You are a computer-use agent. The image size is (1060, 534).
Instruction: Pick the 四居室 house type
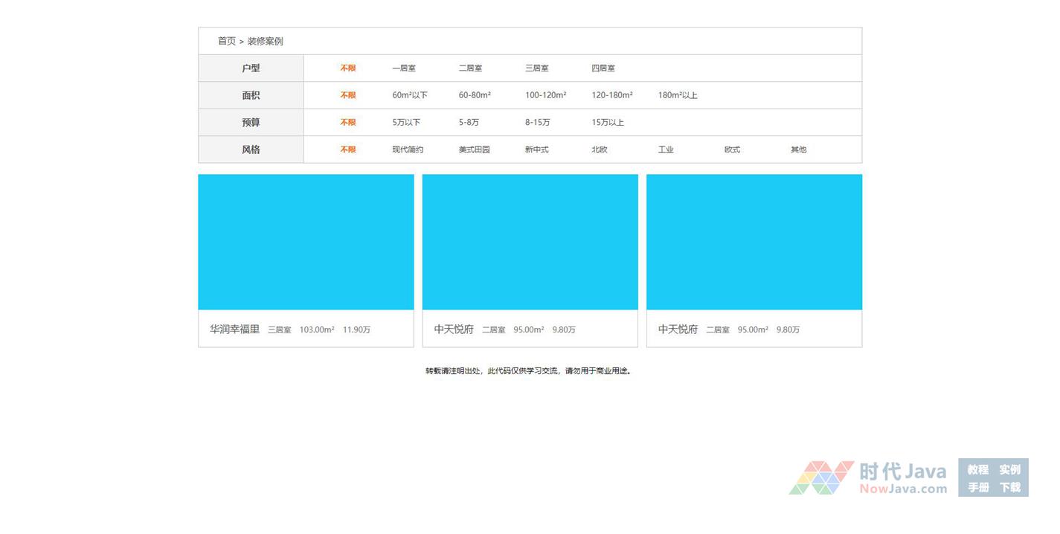click(603, 68)
